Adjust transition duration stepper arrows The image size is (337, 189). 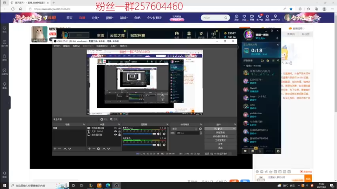(201, 133)
